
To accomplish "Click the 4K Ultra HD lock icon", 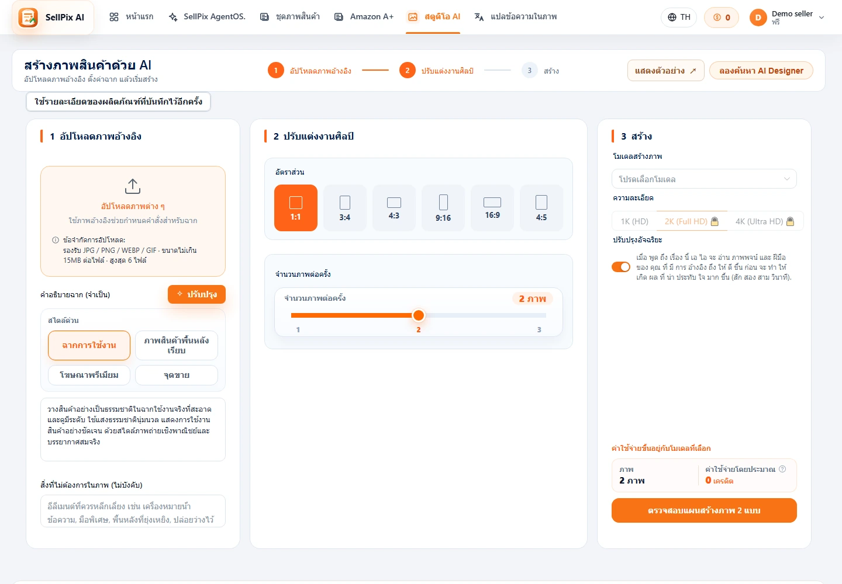I will [791, 221].
